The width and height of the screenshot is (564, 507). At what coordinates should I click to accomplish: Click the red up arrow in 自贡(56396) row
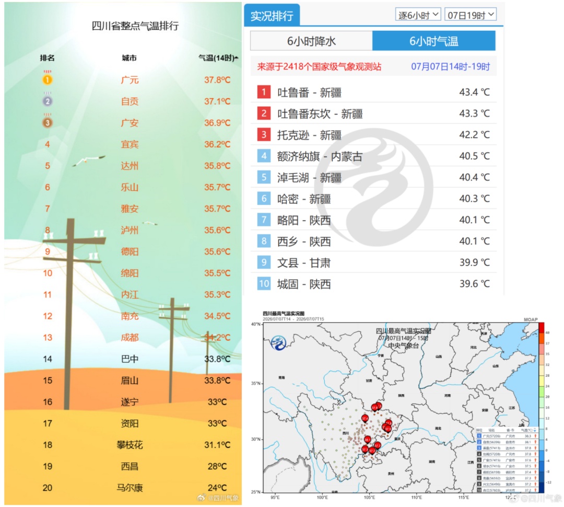tap(536, 442)
